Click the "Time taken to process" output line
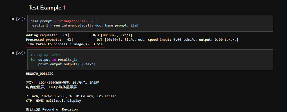The height and width of the screenshot is (112, 287). pos(66,44)
